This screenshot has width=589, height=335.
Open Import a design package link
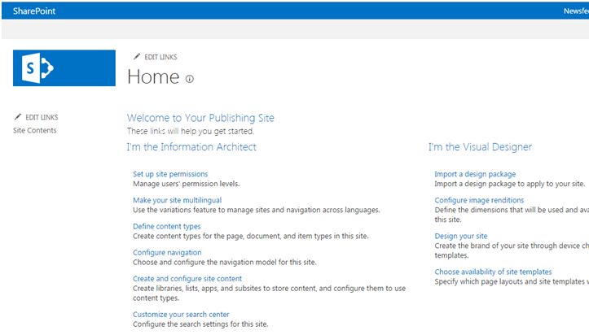click(x=475, y=174)
